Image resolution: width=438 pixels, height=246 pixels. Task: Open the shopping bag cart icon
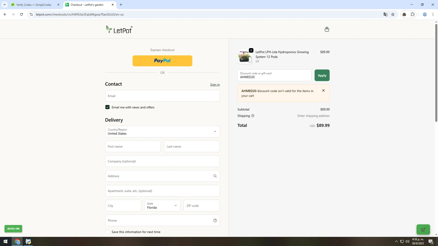(327, 29)
